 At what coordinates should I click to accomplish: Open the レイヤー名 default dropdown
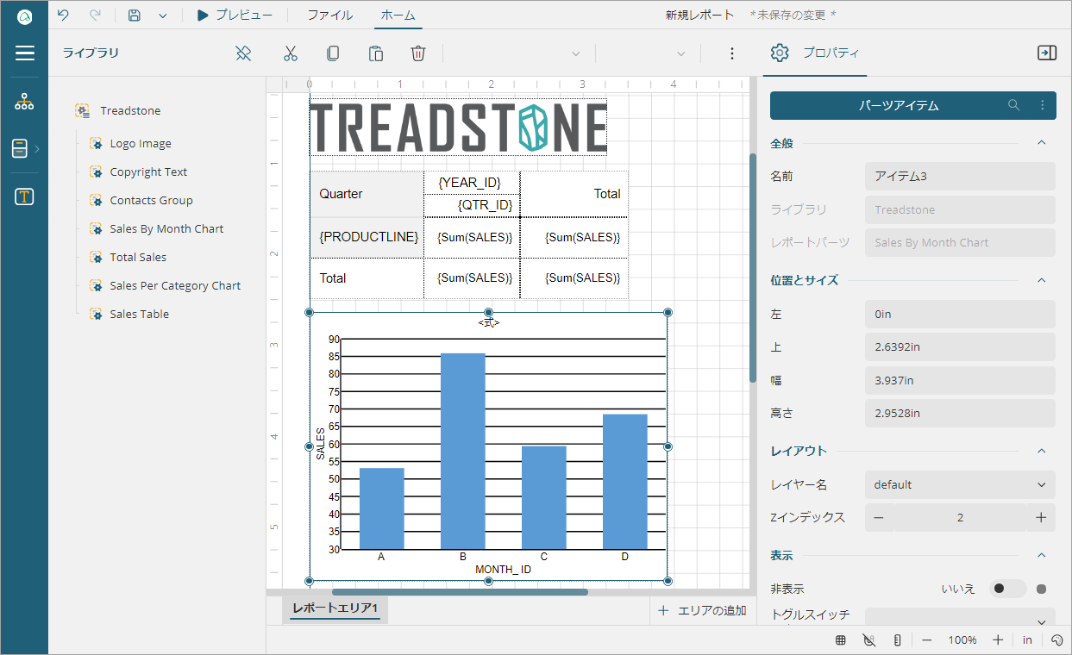pos(960,484)
